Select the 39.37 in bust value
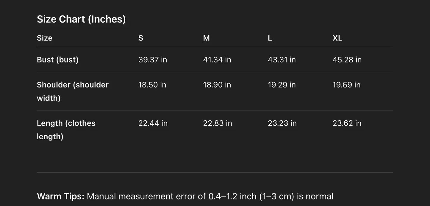Image resolution: width=430 pixels, height=206 pixels. [x=153, y=60]
